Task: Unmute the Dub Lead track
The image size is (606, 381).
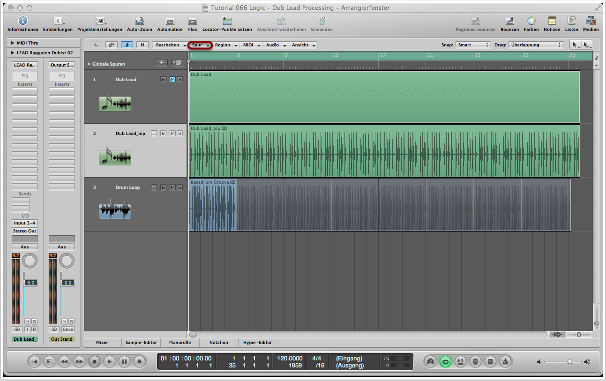Action: [x=172, y=80]
